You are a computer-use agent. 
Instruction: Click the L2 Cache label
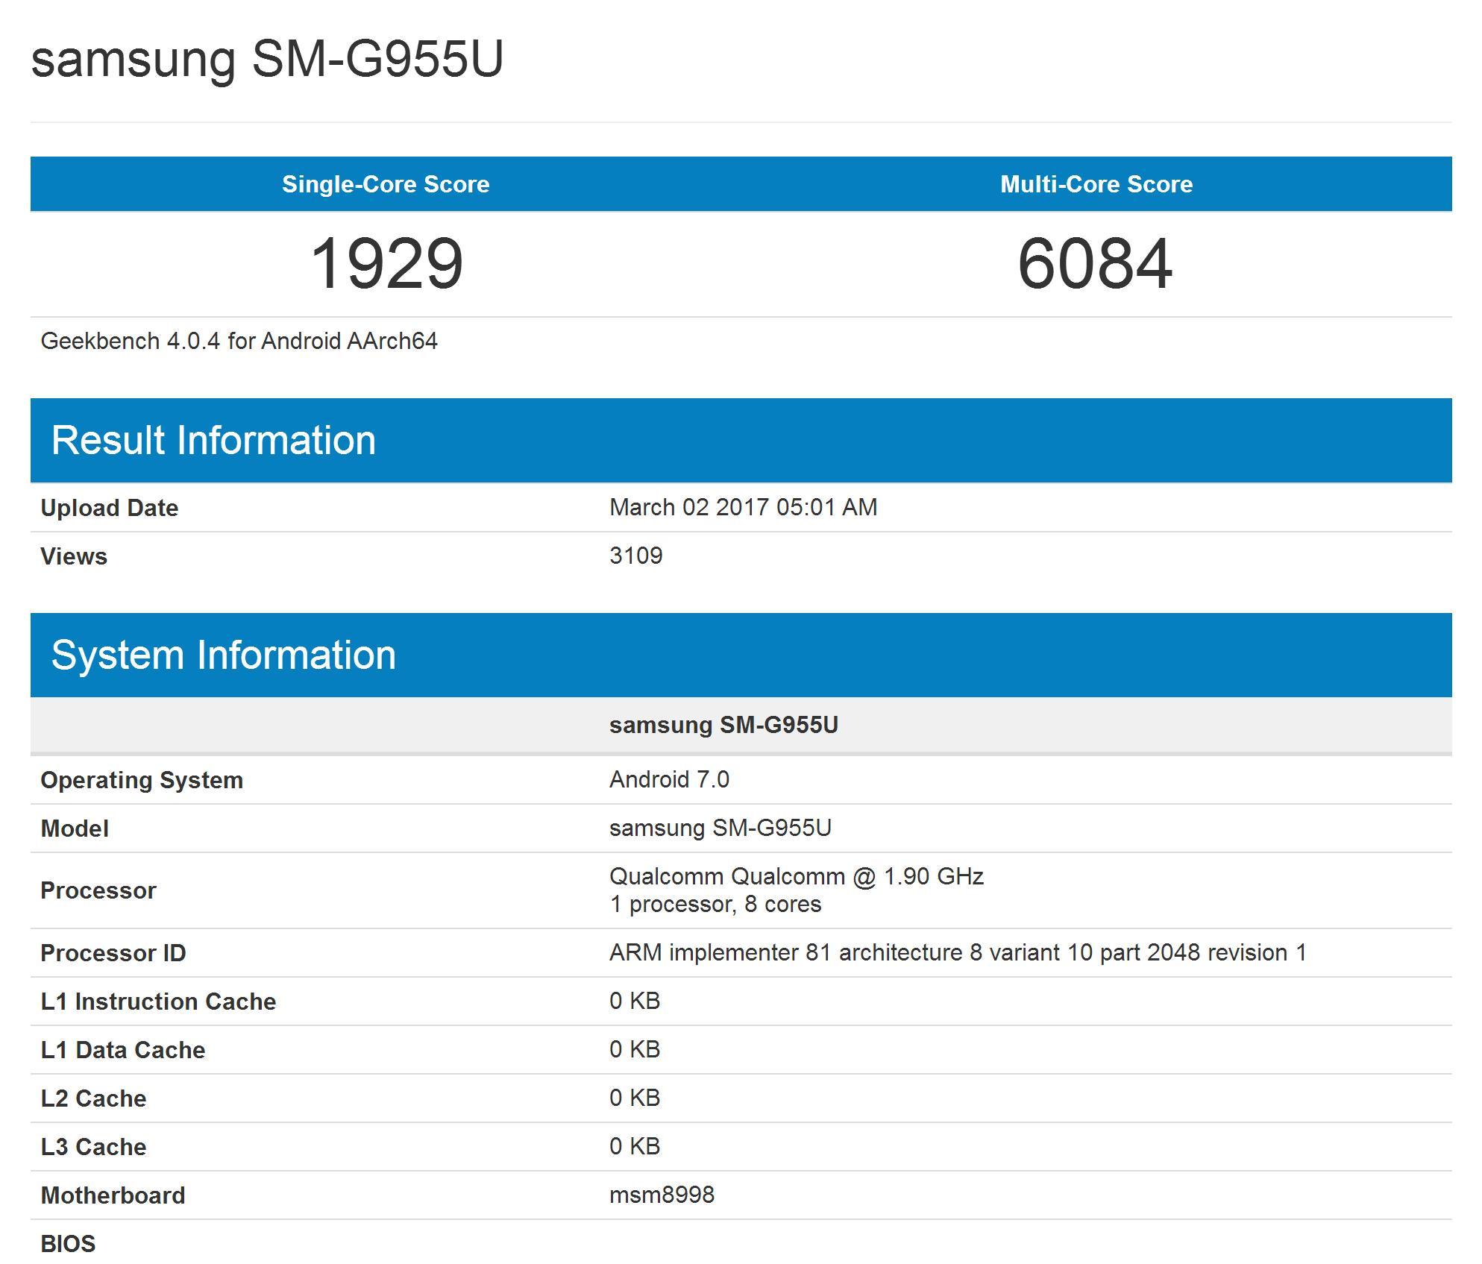click(x=93, y=1098)
